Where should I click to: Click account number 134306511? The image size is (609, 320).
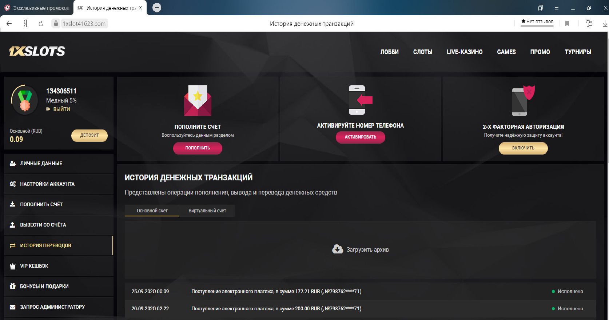pos(61,91)
